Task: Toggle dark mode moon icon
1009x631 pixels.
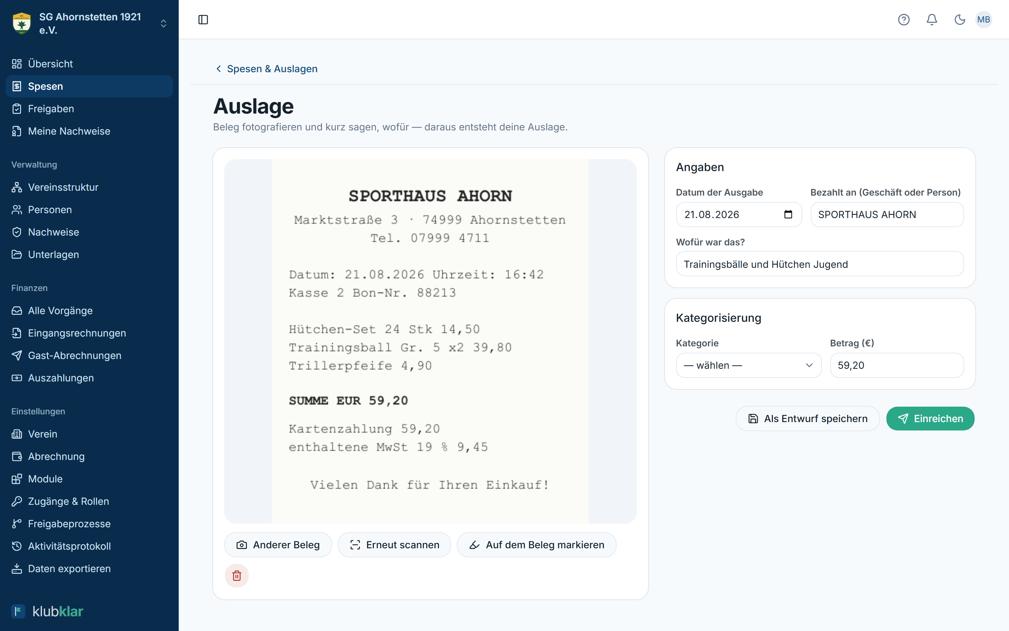Action: click(960, 20)
